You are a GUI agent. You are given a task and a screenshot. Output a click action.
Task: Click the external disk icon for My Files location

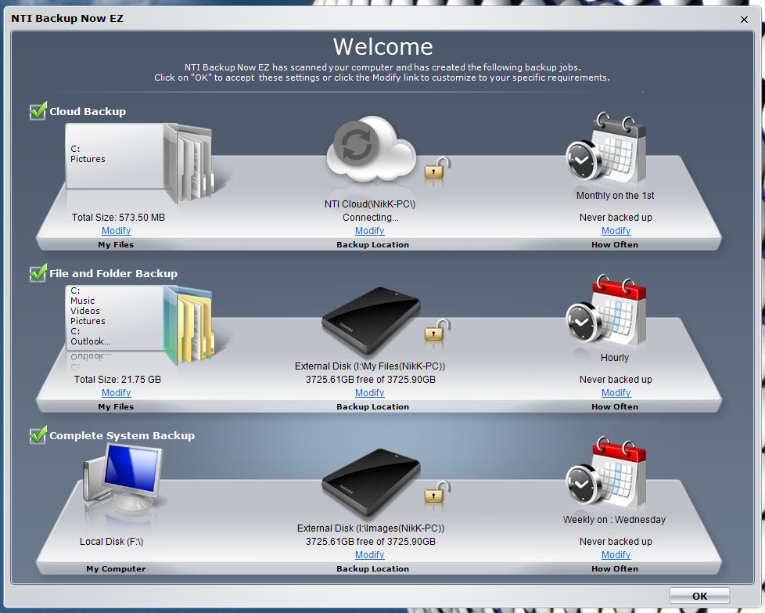pyautogui.click(x=371, y=320)
